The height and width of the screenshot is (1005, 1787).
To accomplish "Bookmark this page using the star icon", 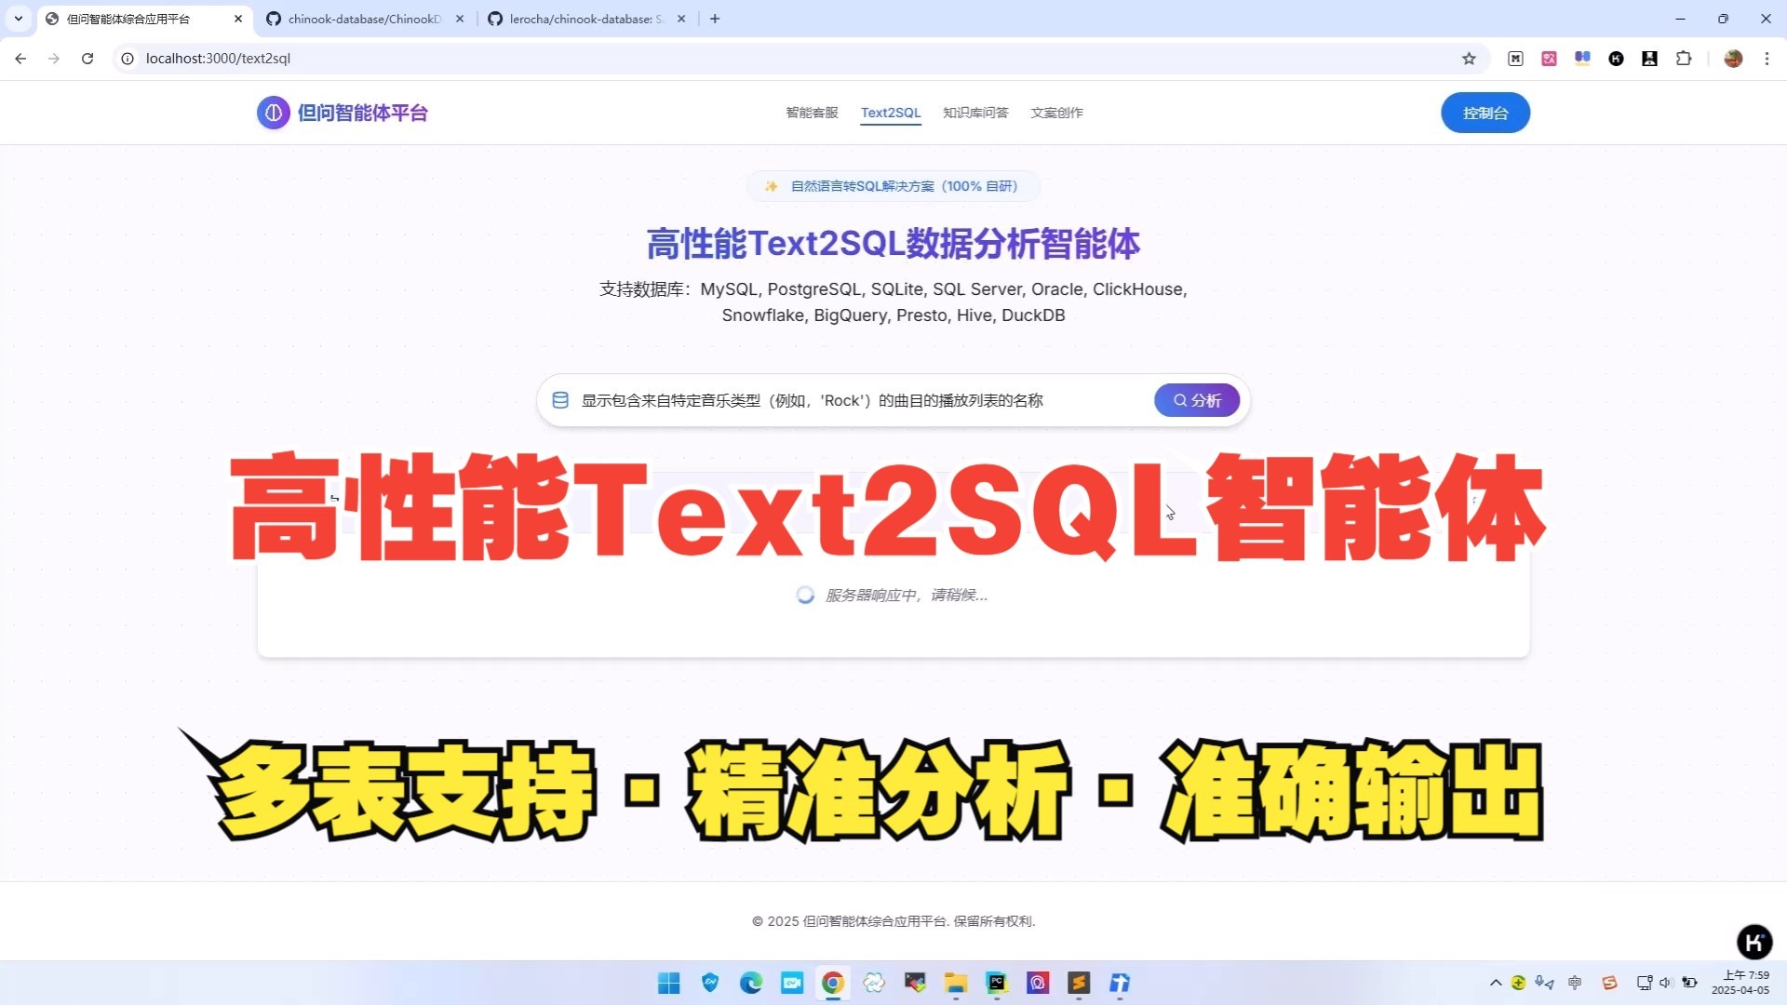I will (1469, 58).
